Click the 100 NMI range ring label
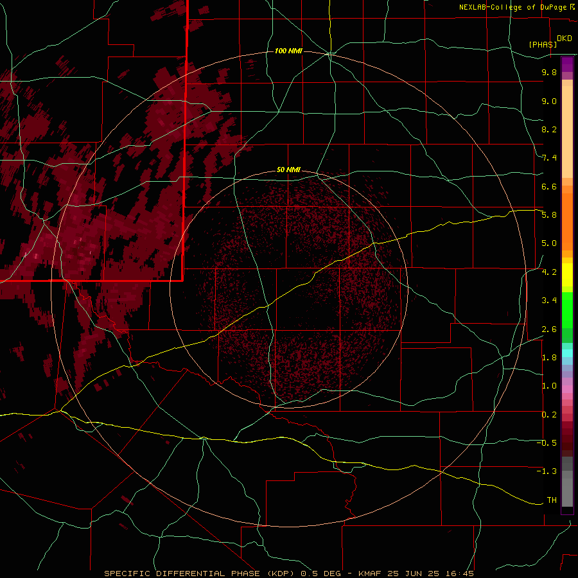Viewport: 578px width, 578px height. pos(288,51)
